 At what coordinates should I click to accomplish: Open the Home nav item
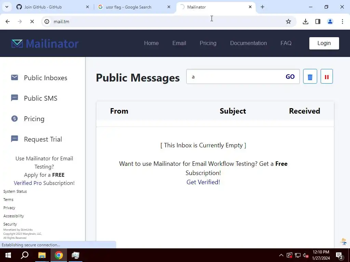(151, 43)
